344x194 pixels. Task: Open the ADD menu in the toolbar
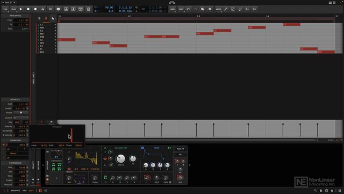pos(173,9)
